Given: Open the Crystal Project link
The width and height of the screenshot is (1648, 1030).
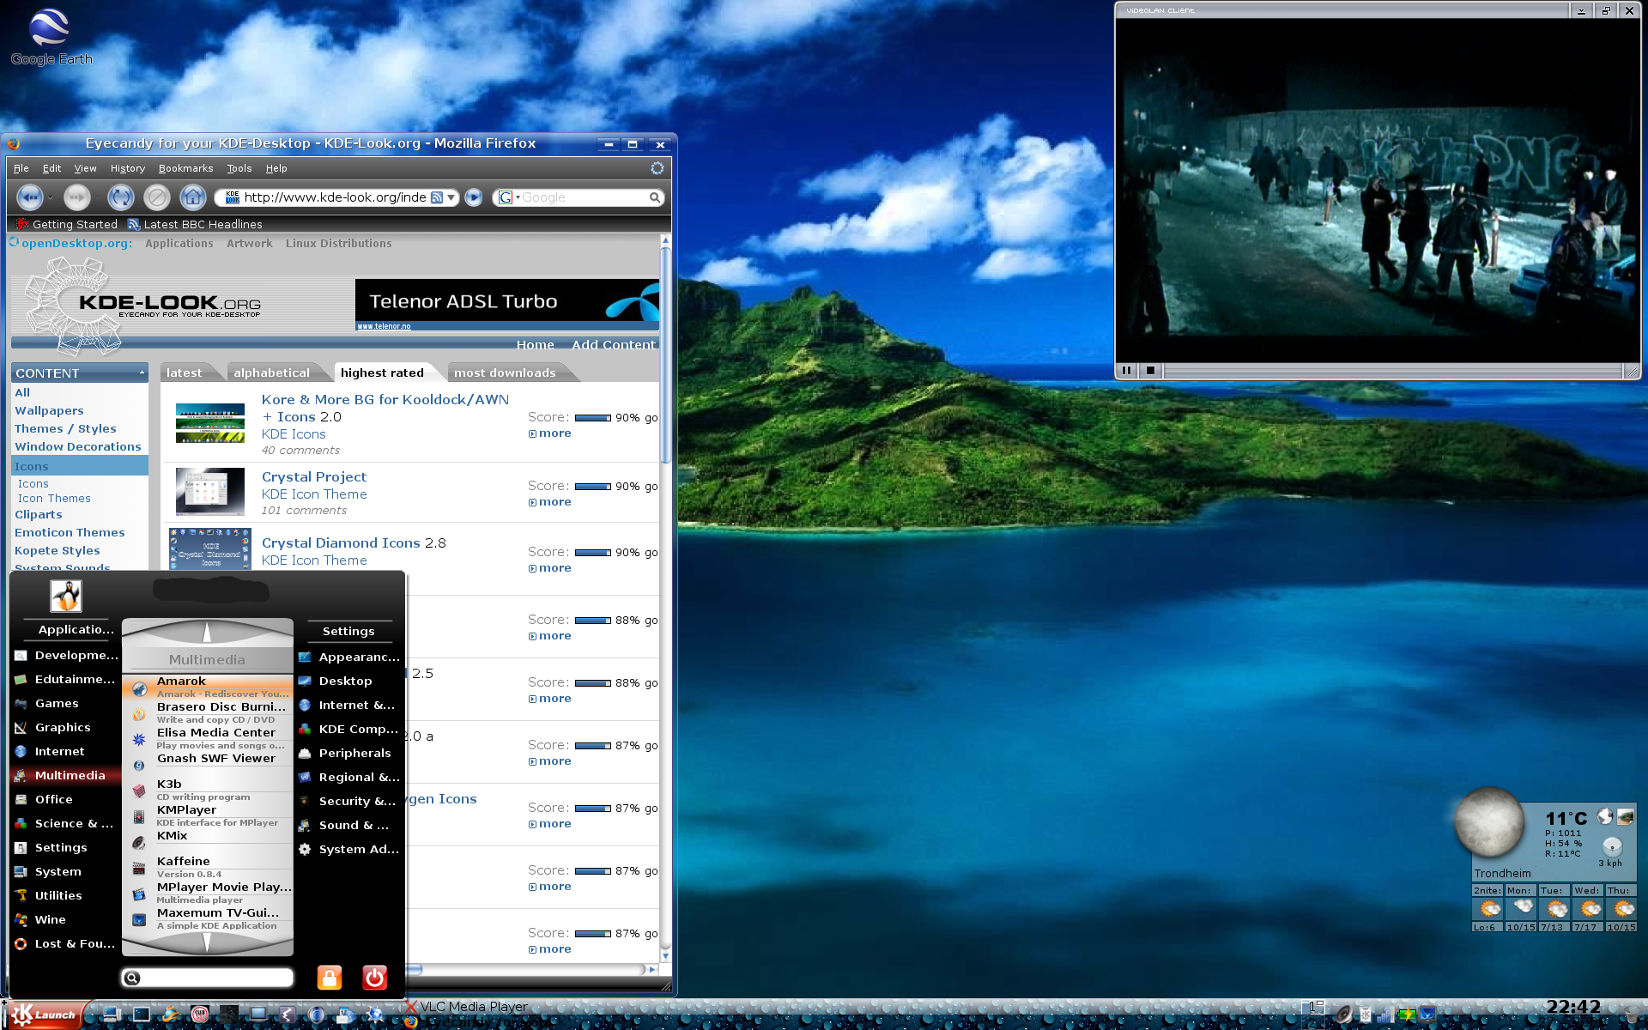Looking at the screenshot, I should coord(313,476).
